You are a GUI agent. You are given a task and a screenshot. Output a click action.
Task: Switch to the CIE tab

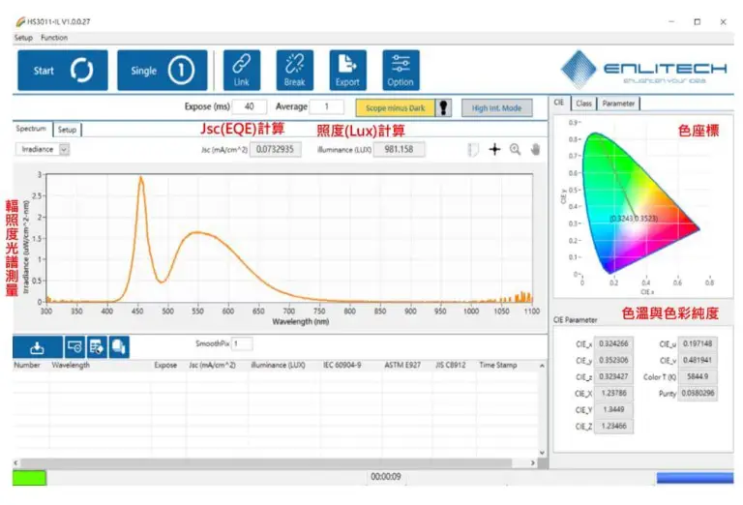tap(559, 103)
